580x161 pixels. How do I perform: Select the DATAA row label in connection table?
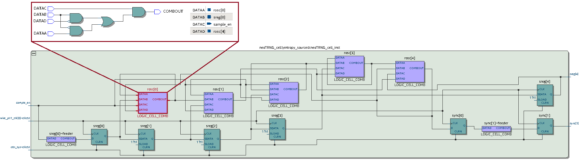[199, 10]
